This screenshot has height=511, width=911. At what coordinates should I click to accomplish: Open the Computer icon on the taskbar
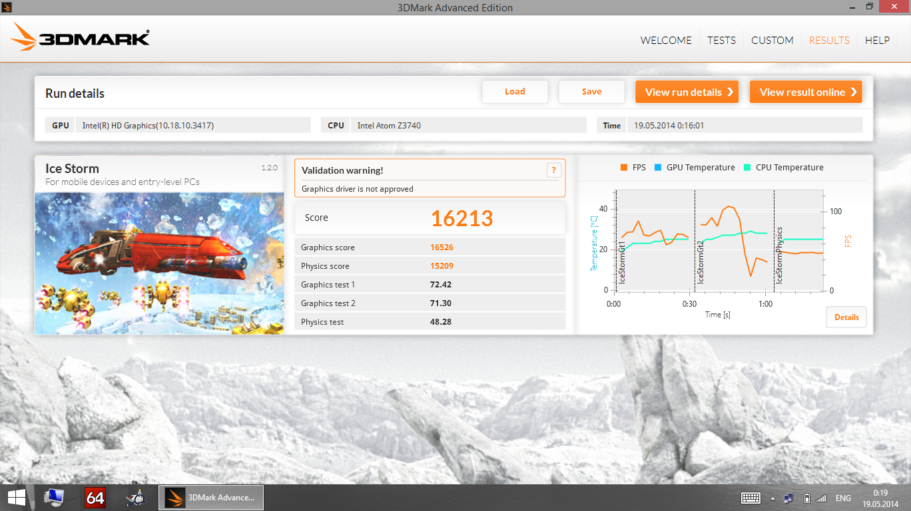[x=54, y=498]
